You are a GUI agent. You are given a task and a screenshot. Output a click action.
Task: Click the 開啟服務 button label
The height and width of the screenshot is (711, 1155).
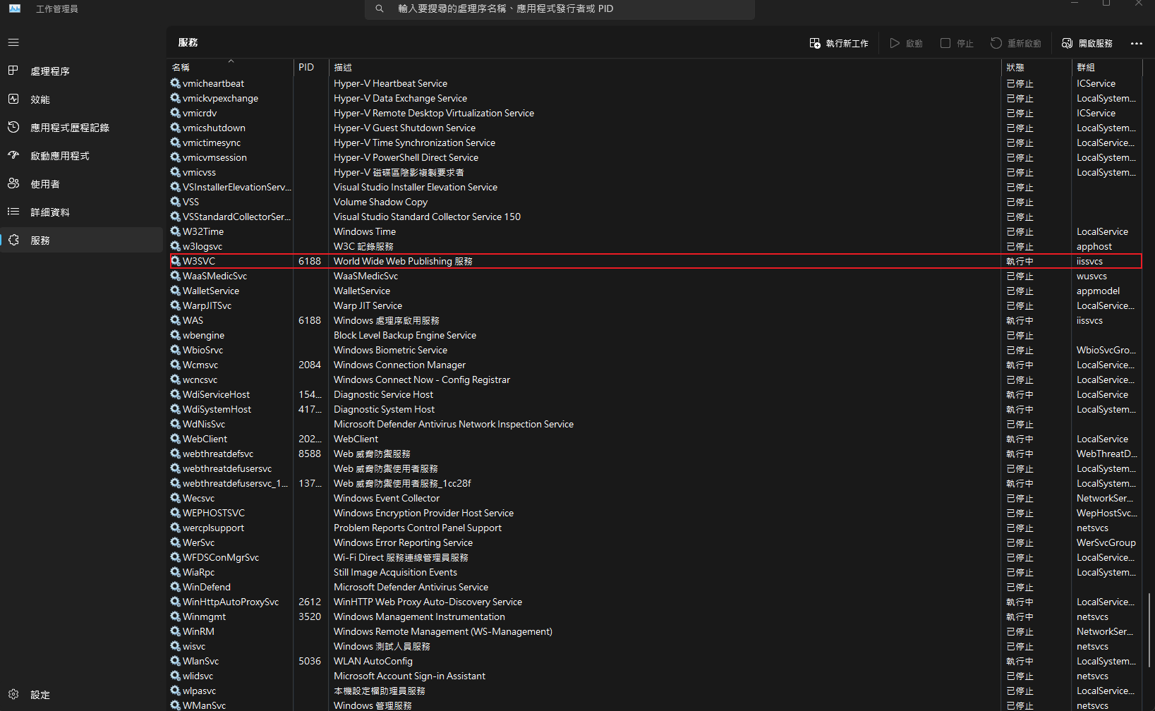click(x=1095, y=44)
